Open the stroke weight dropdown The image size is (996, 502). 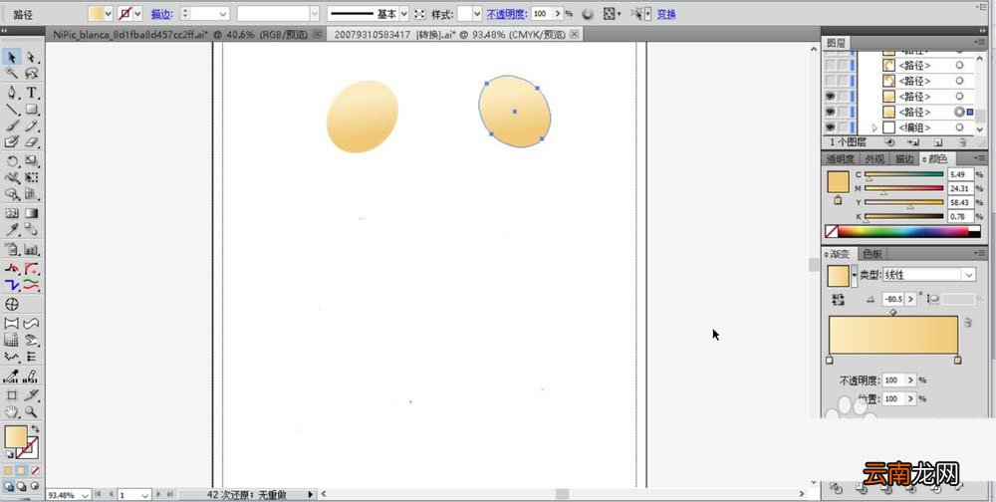tap(223, 13)
